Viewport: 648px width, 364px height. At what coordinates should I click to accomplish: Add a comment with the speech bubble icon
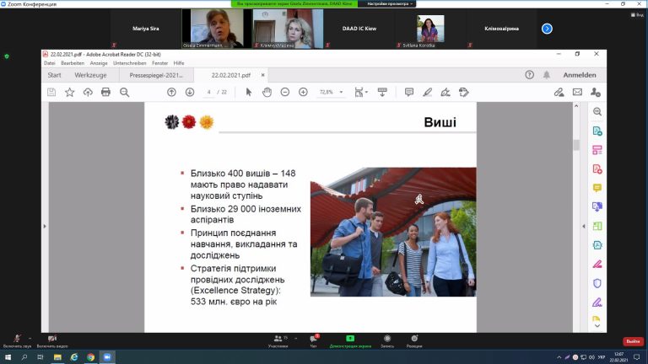[x=409, y=92]
